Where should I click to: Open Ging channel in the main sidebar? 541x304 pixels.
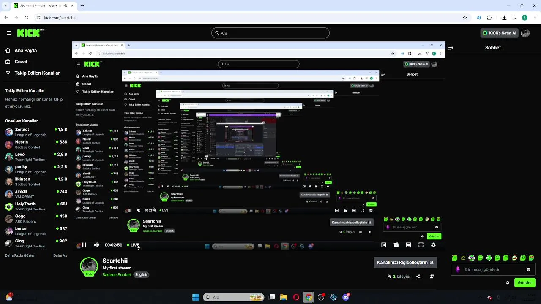36,243
